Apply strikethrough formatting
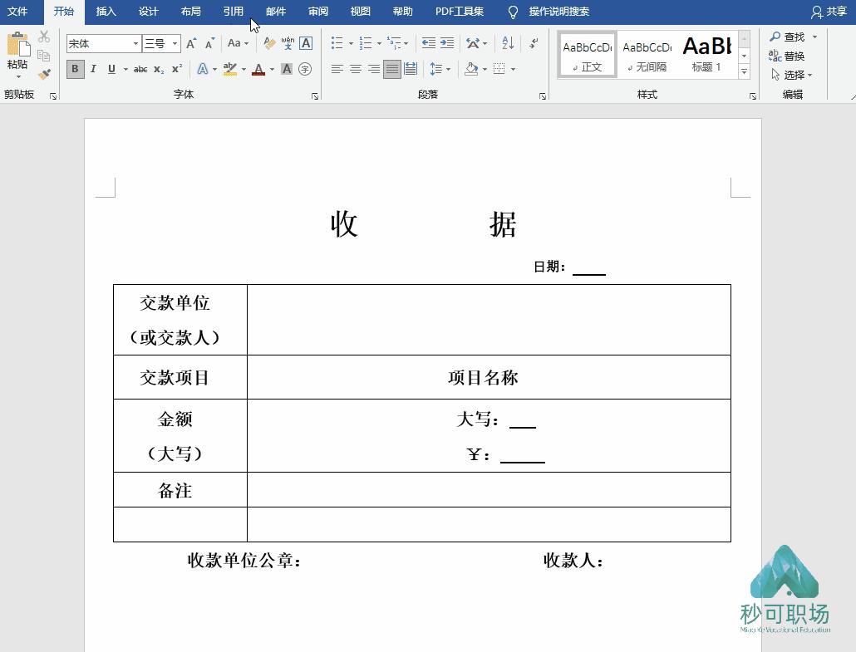The width and height of the screenshot is (856, 652). [x=142, y=68]
